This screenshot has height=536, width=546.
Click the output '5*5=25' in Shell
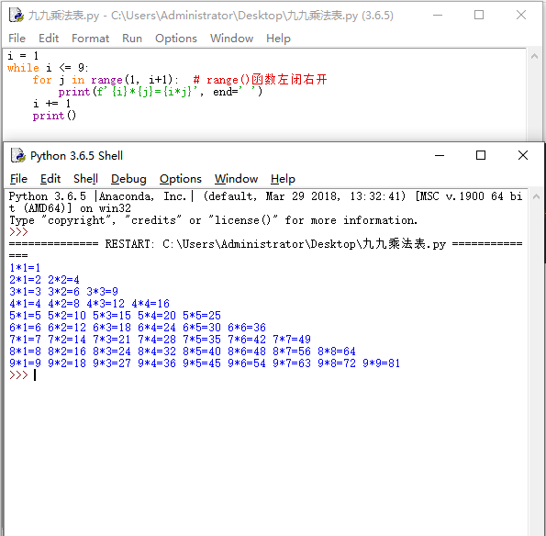(x=202, y=316)
